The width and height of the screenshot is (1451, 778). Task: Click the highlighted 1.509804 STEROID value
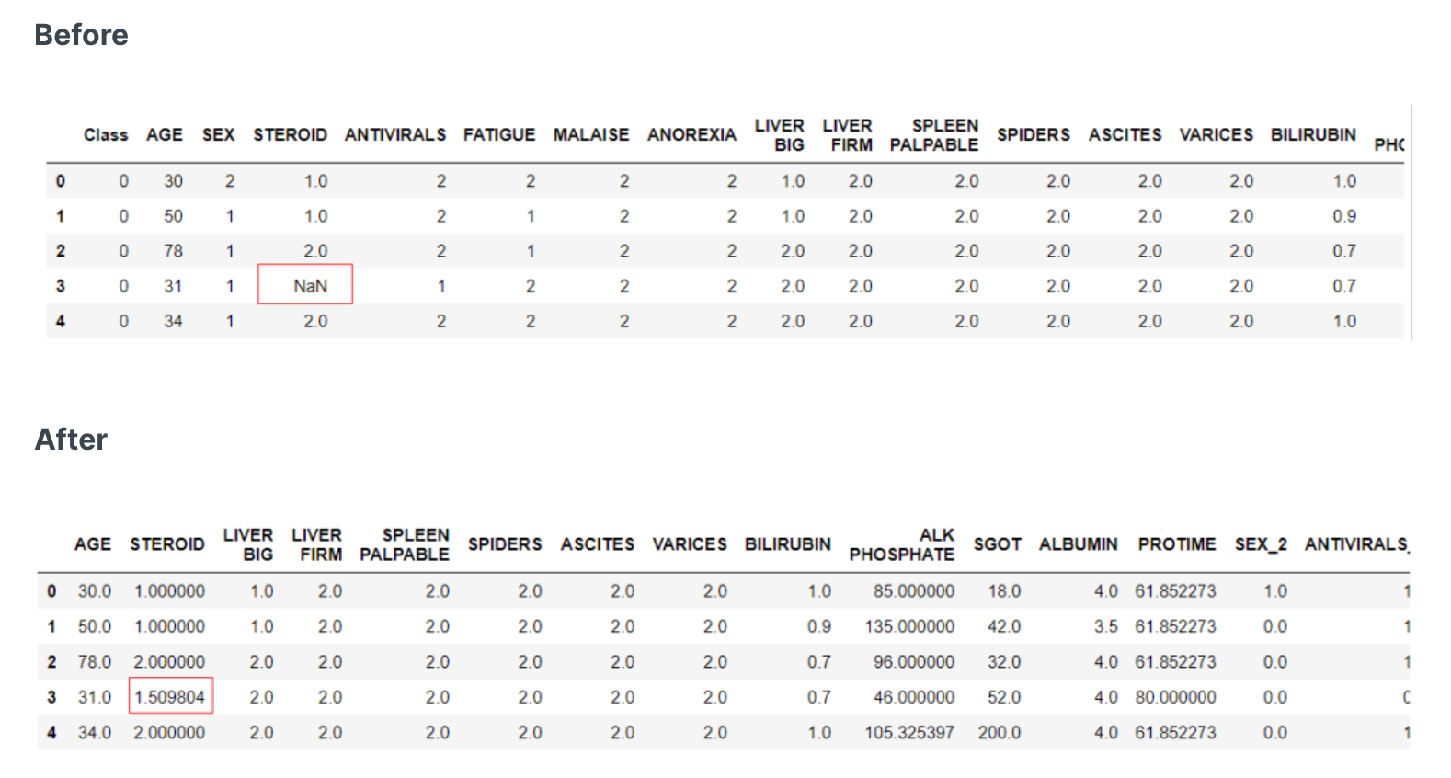tap(170, 697)
